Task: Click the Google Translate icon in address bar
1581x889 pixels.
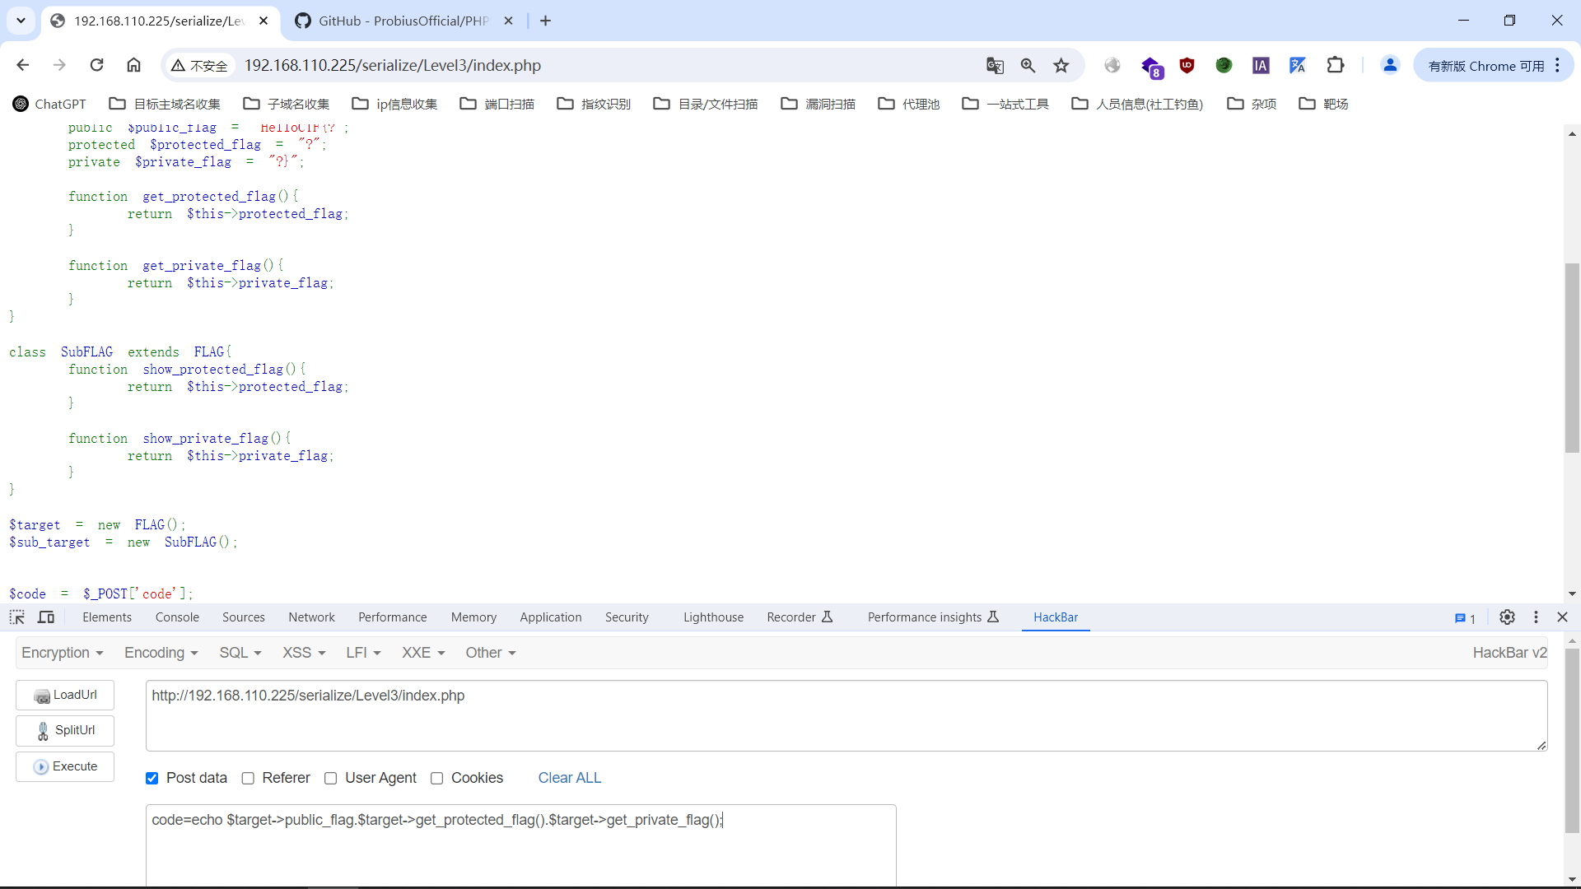Action: [x=995, y=66]
